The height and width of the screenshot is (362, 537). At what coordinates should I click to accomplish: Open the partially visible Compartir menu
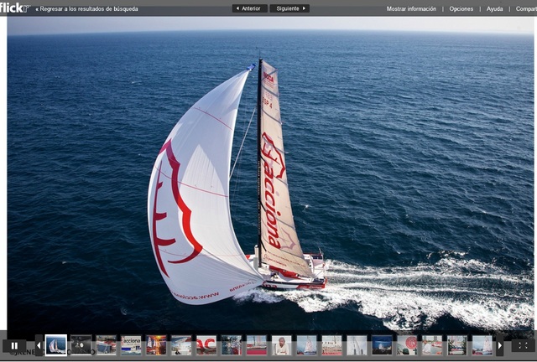(526, 9)
